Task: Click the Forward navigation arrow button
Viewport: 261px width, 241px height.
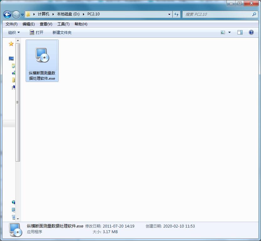Action: pos(16,14)
